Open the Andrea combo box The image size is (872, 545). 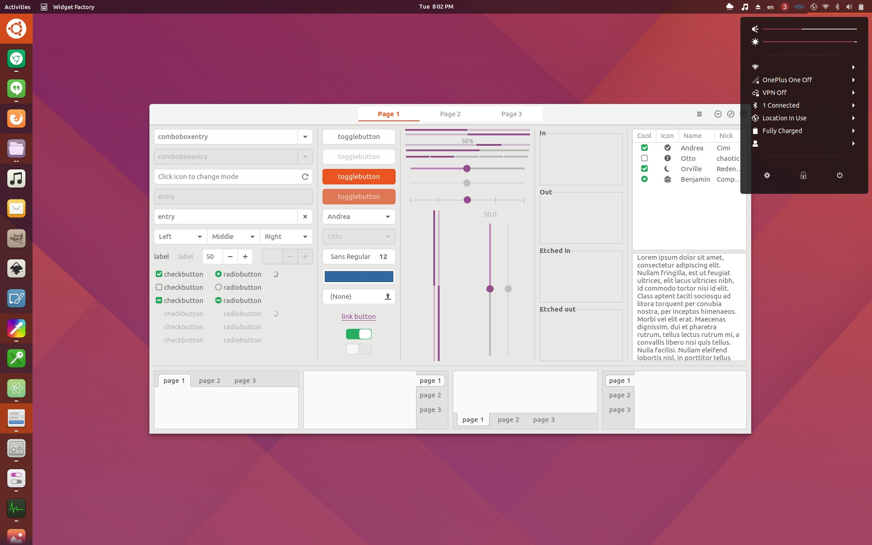tap(359, 217)
